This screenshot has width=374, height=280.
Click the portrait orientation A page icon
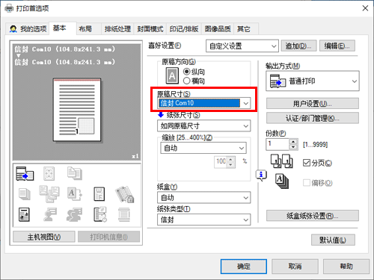172,76
